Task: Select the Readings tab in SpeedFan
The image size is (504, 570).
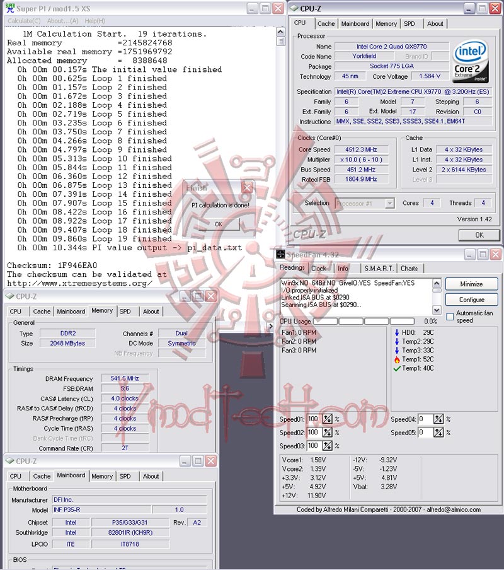Action: [292, 267]
